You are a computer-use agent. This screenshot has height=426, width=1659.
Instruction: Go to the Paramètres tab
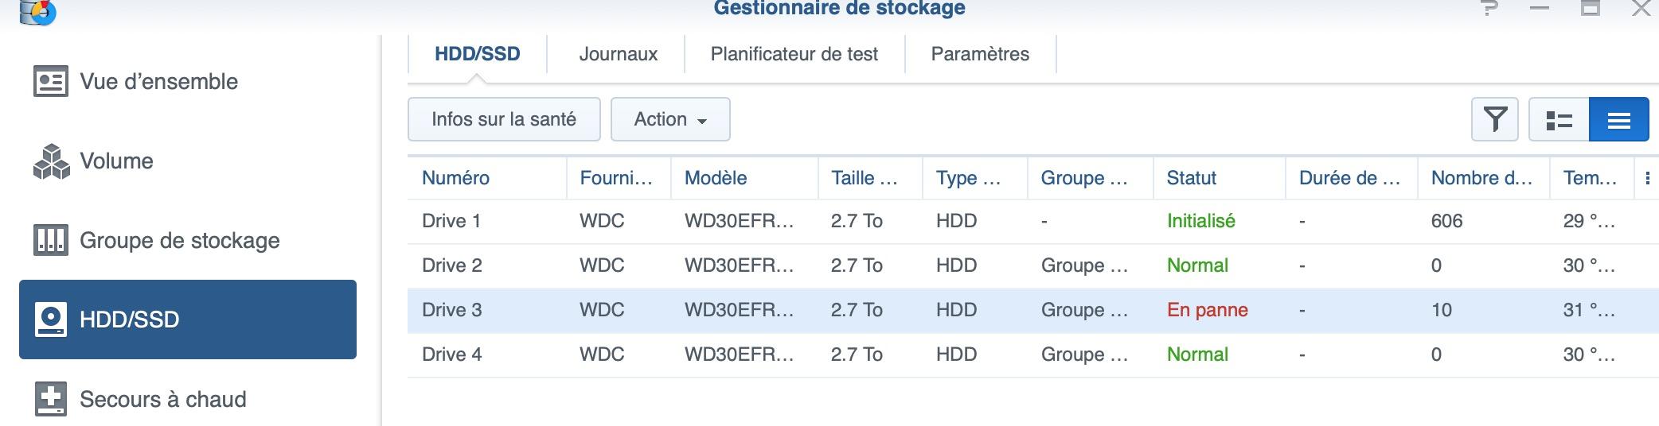tap(980, 54)
